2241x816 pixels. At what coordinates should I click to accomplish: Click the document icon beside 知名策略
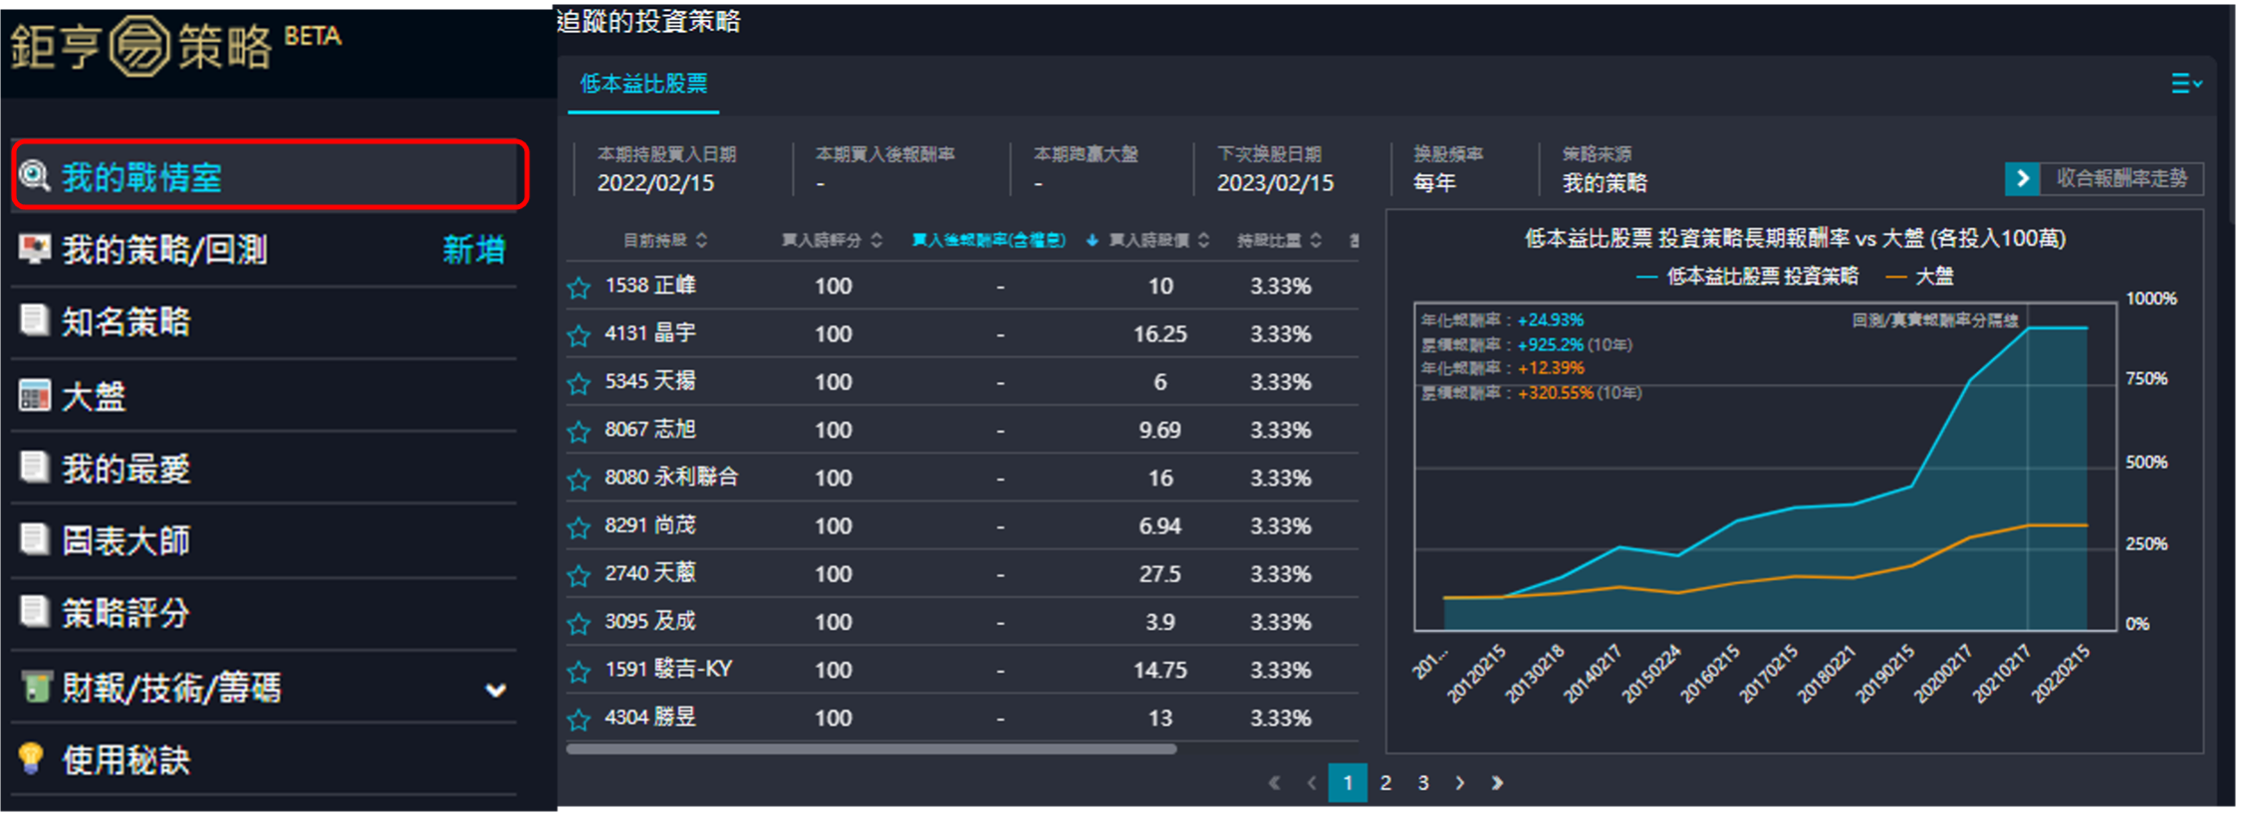(x=35, y=320)
